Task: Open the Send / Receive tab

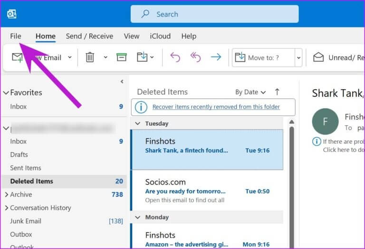Action: click(x=89, y=36)
